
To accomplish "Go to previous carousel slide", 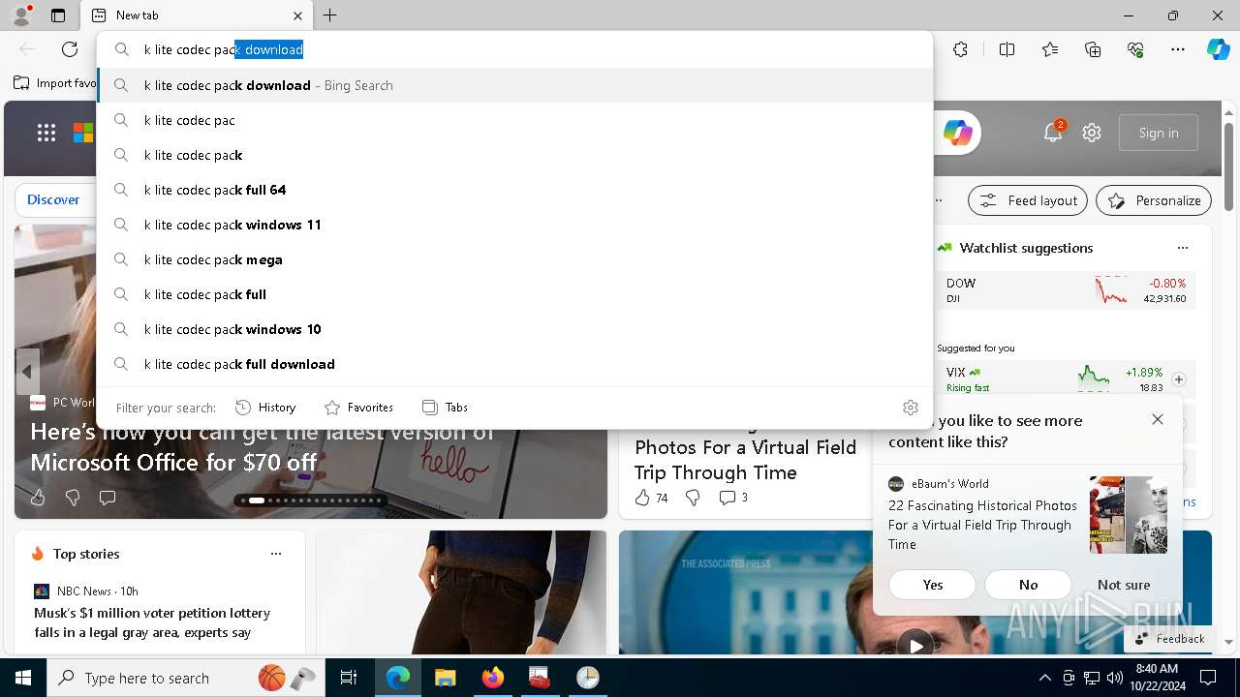I will [x=27, y=372].
